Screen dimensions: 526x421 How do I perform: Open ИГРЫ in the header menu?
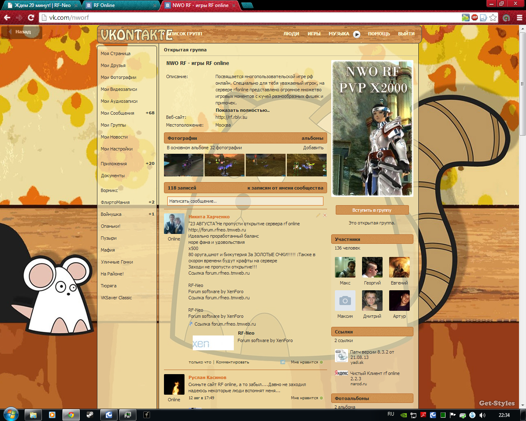[314, 34]
